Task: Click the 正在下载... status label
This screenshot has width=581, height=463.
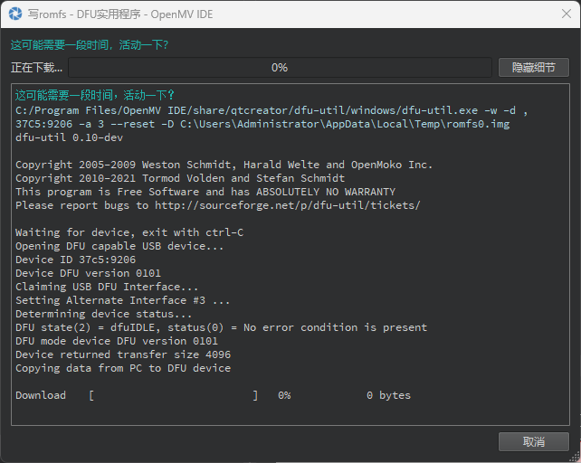Action: (37, 68)
